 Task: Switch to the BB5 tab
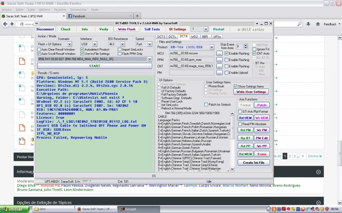205,37
